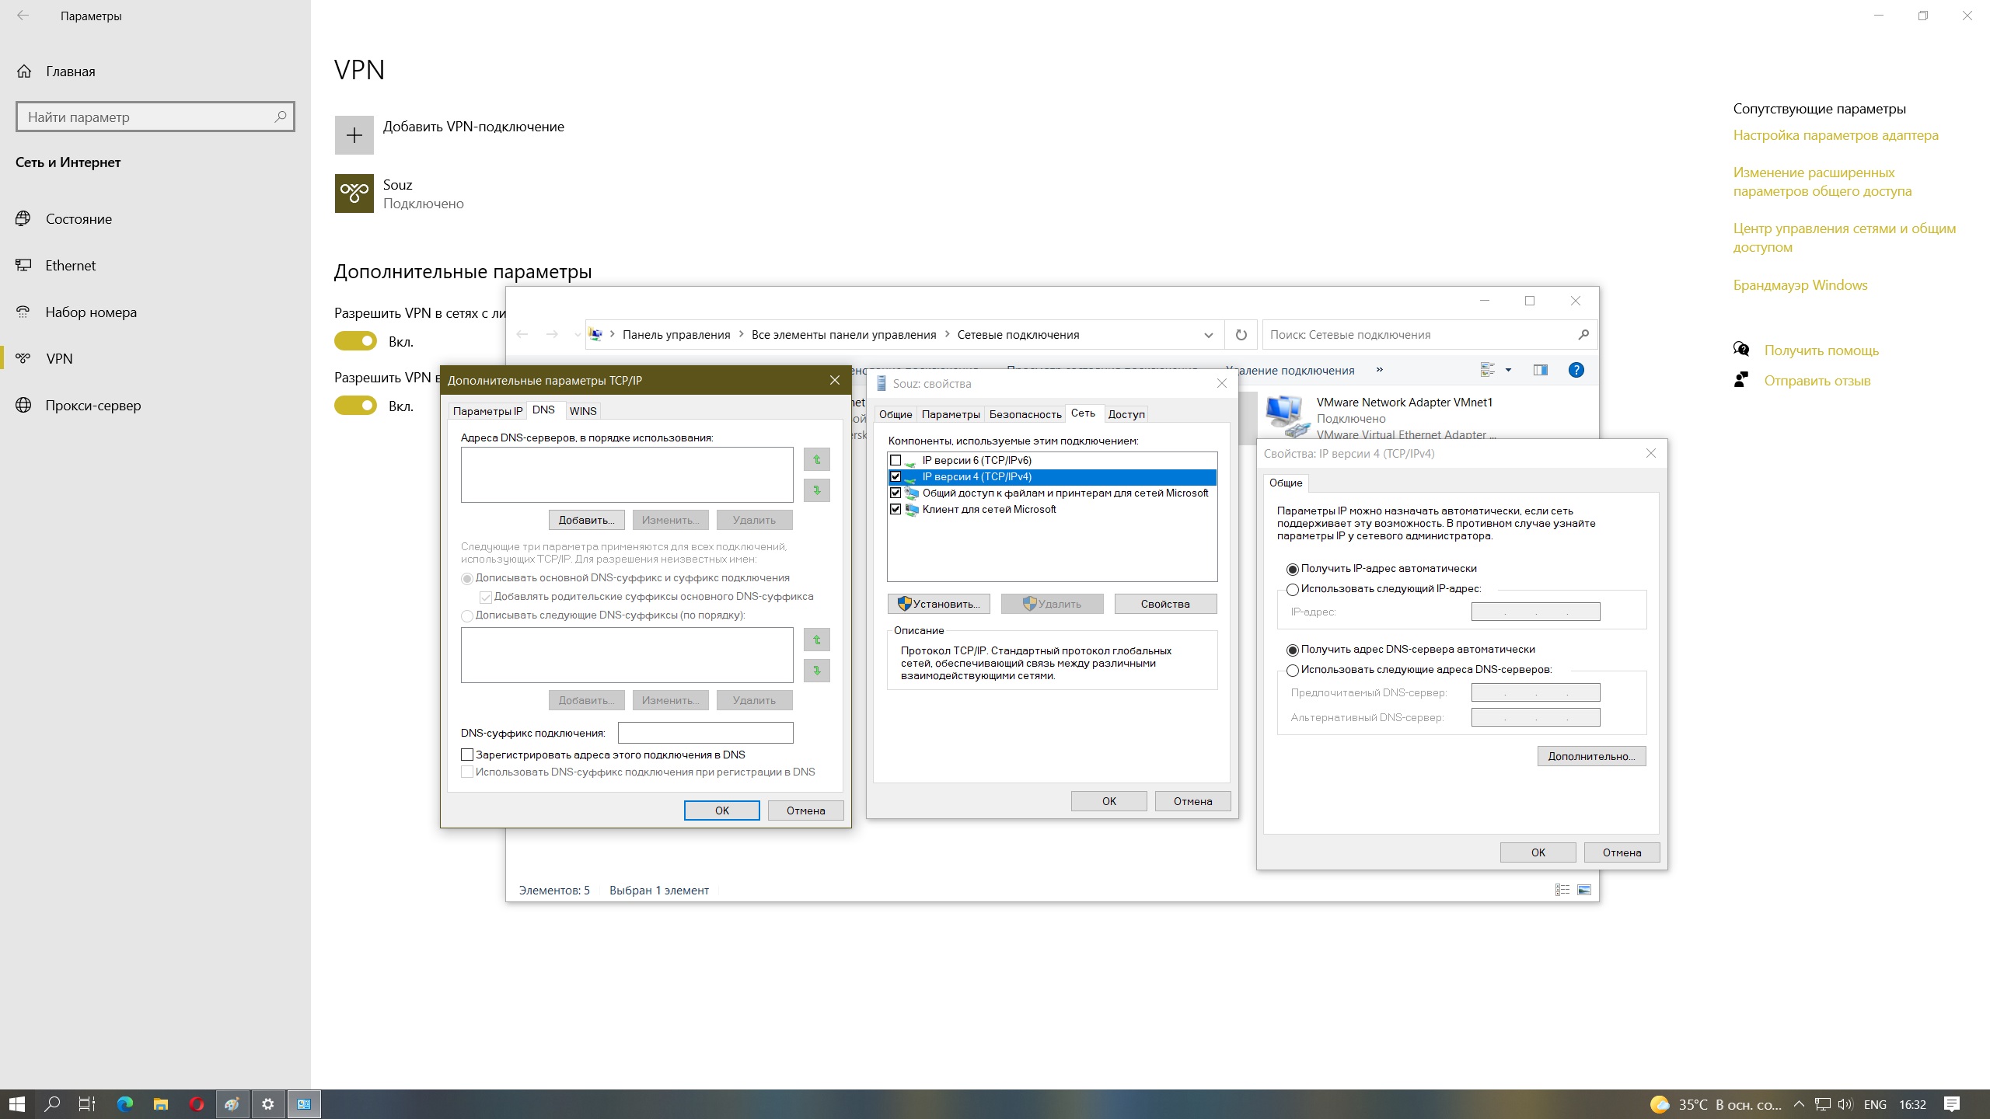Open Главная home in Settings sidebar
1990x1119 pixels.
coord(70,71)
